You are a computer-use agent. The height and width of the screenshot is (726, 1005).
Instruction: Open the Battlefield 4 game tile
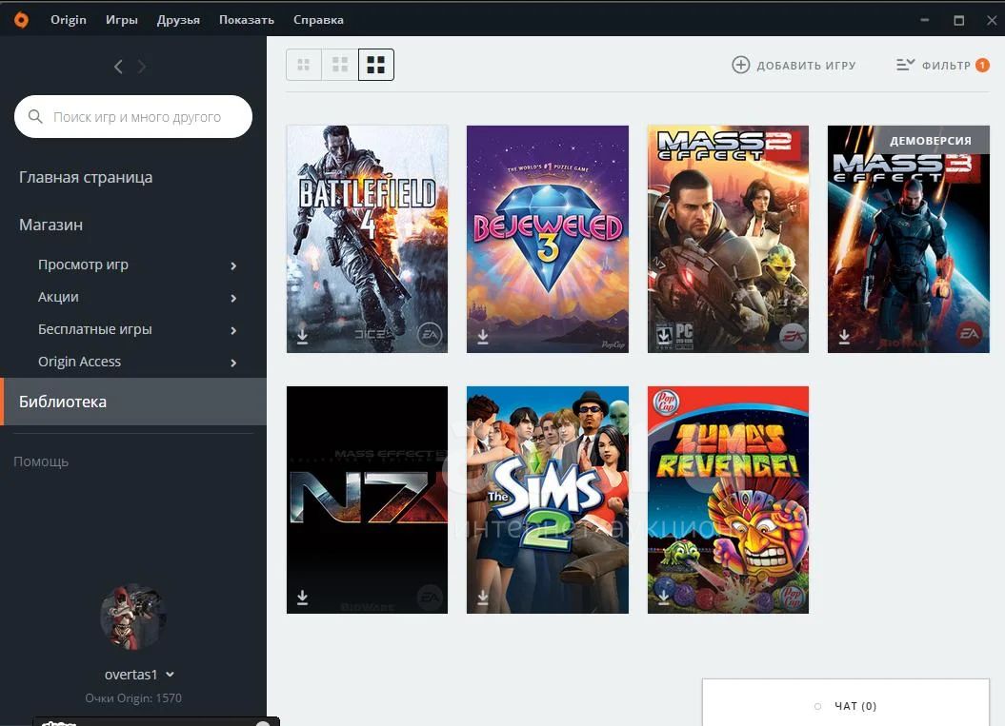pyautogui.click(x=368, y=239)
